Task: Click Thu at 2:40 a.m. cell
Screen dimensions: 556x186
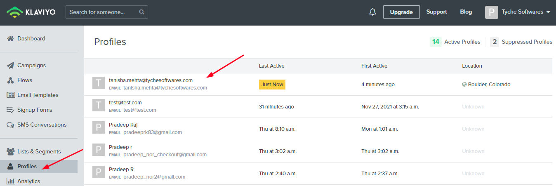Action: (x=277, y=174)
